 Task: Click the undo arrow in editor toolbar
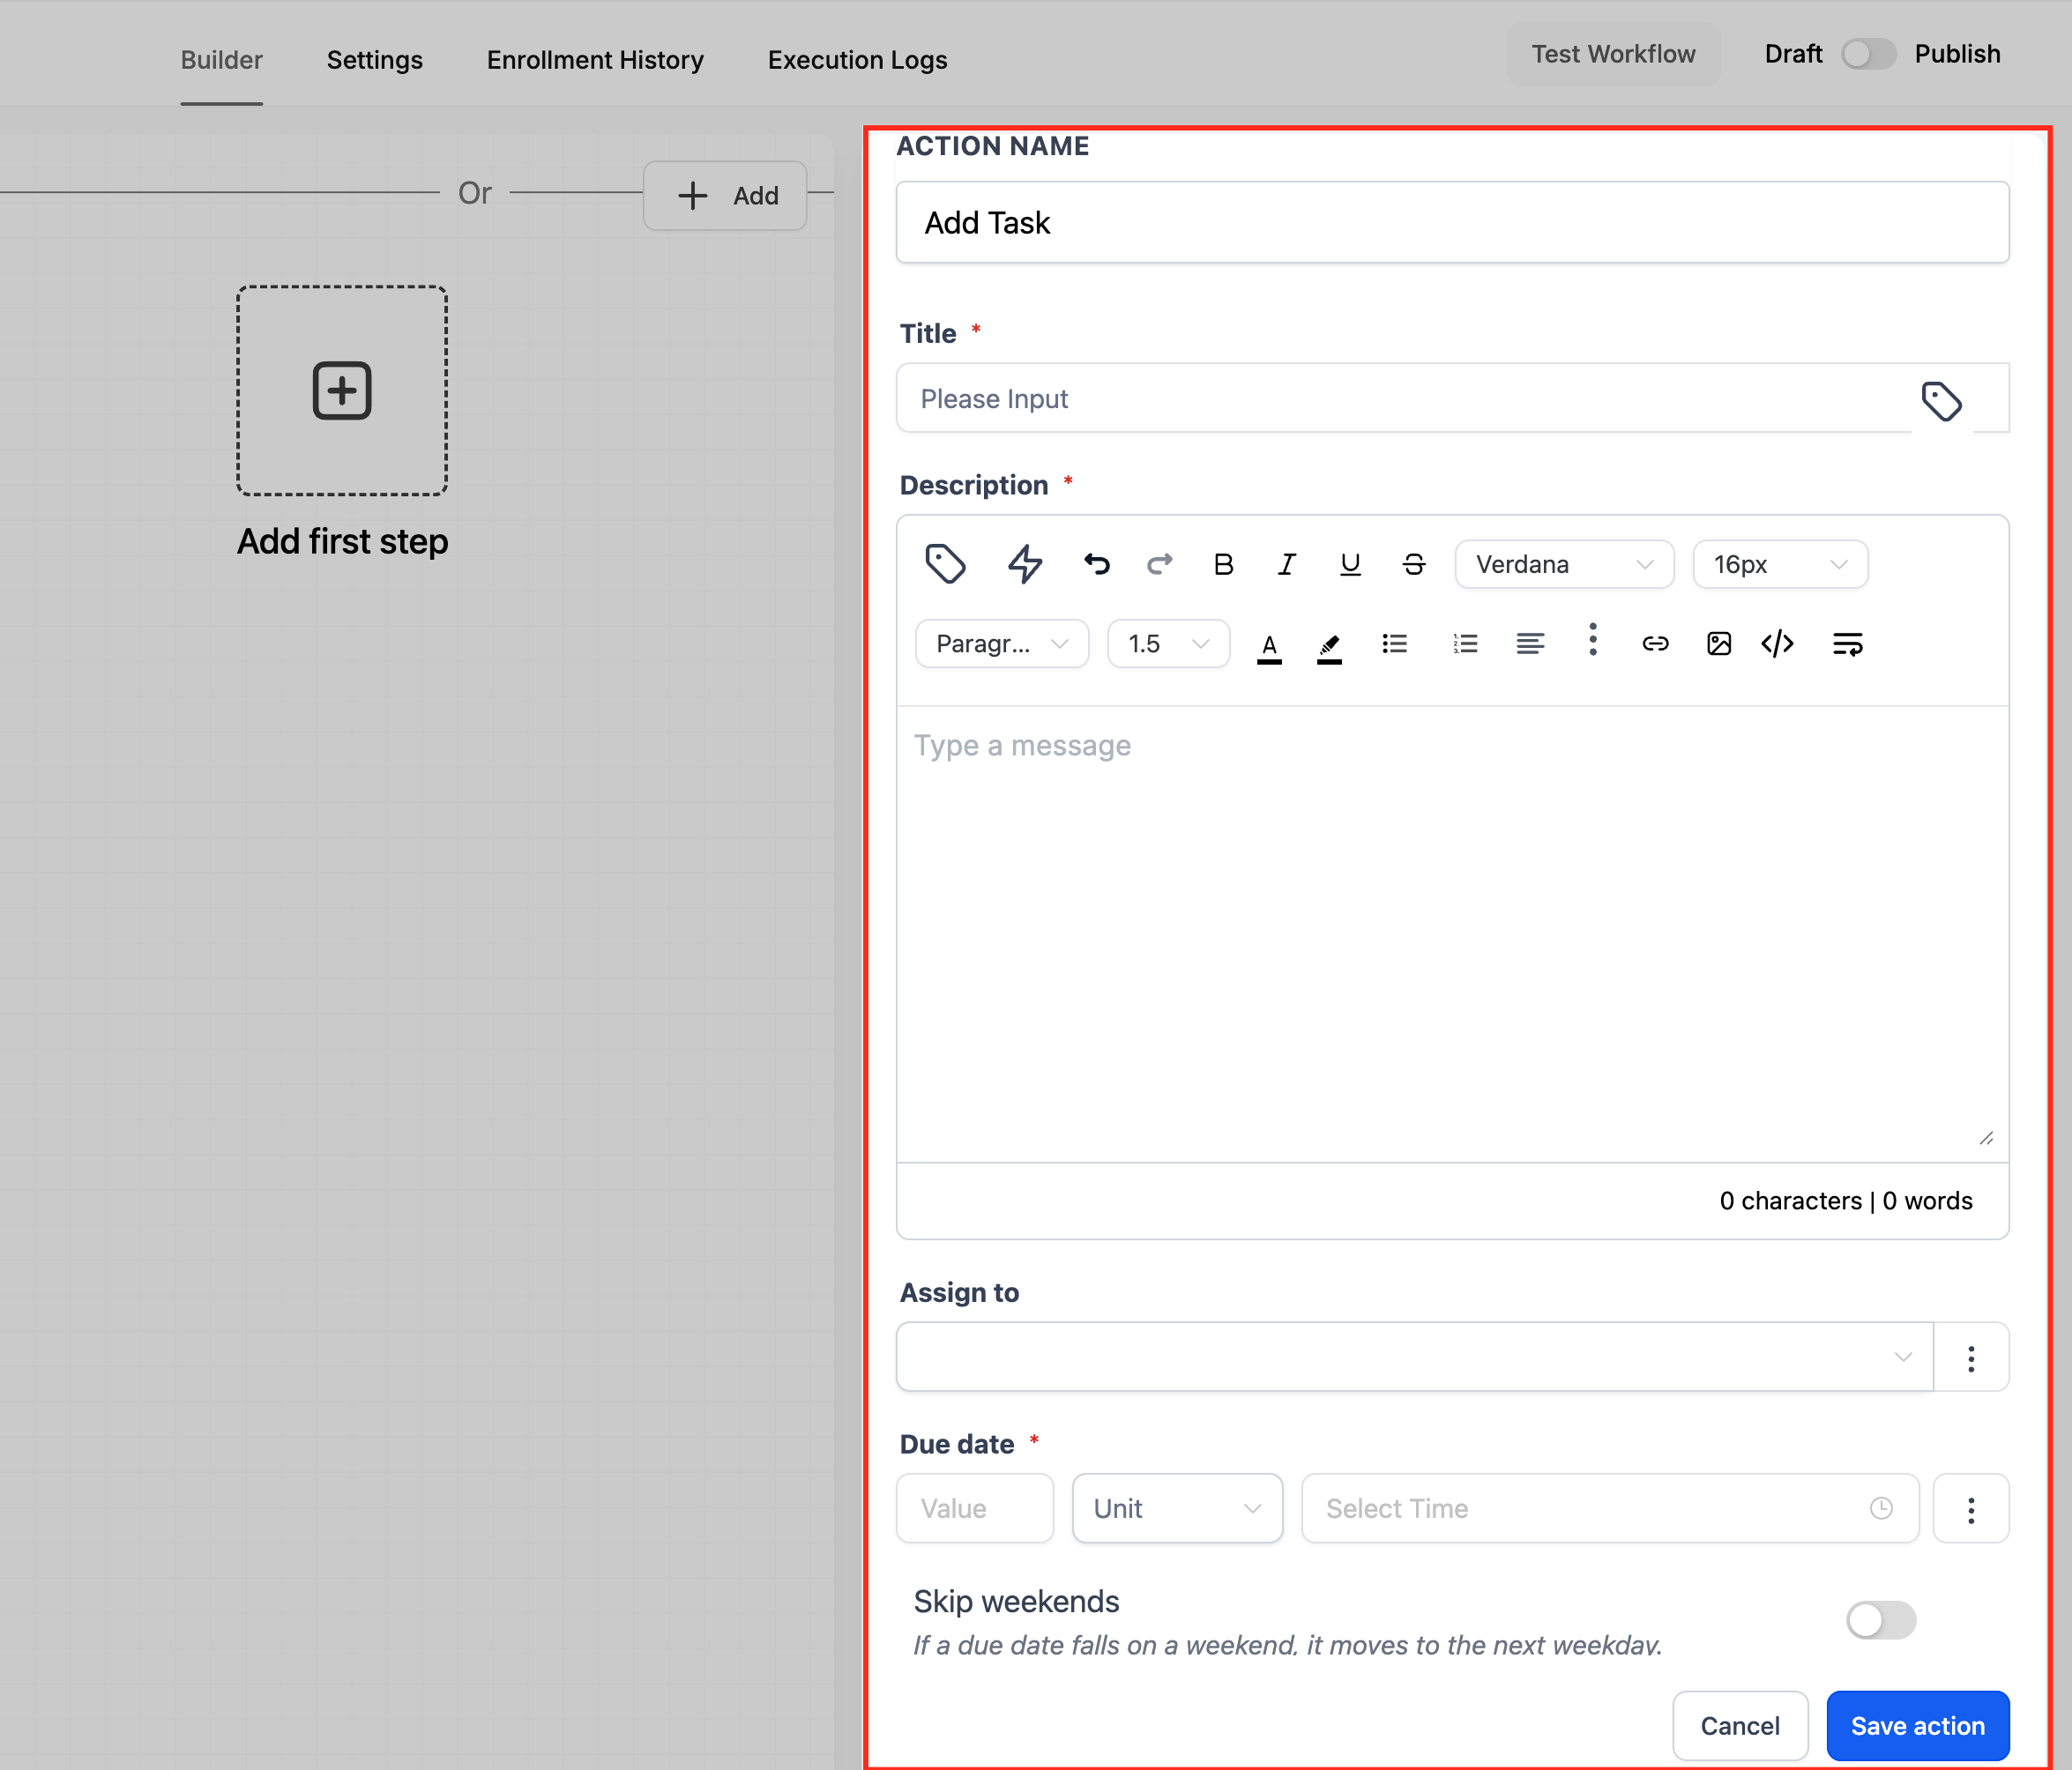point(1097,565)
